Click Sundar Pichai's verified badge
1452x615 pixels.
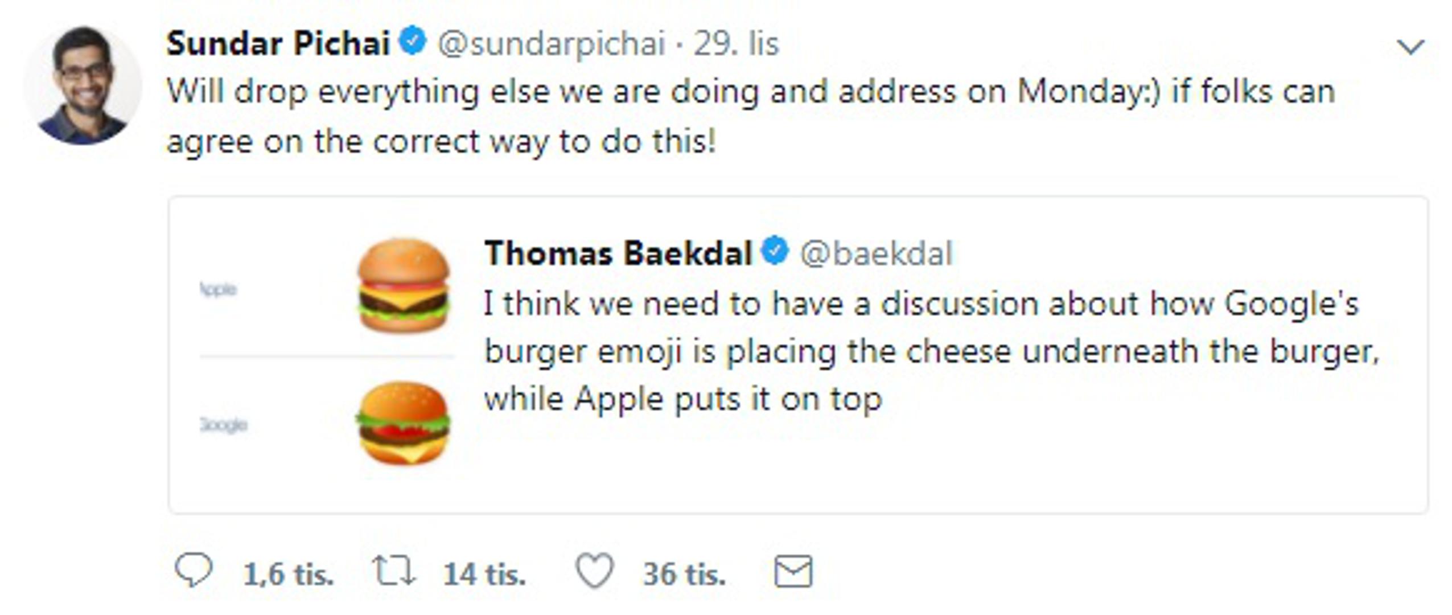coord(413,42)
